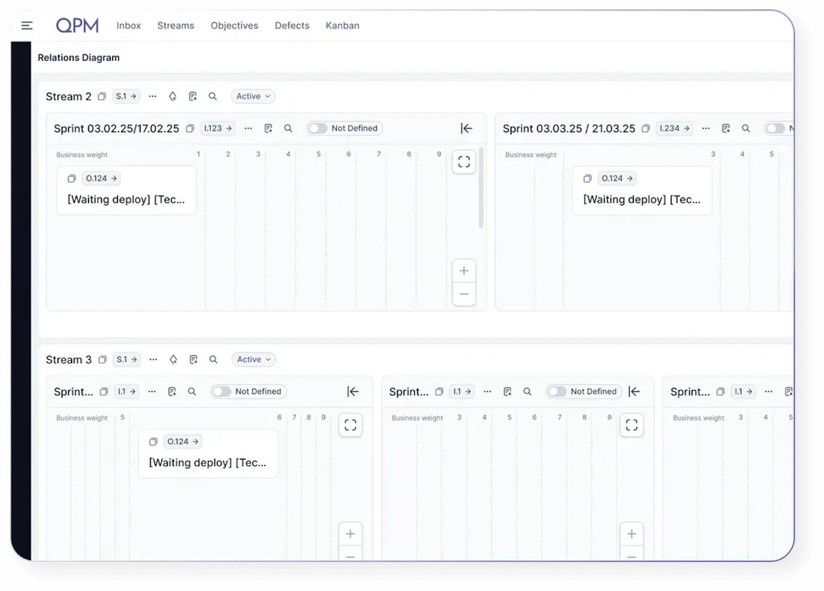
Task: Collapse second Stream 3 sprint panel
Action: (x=634, y=391)
